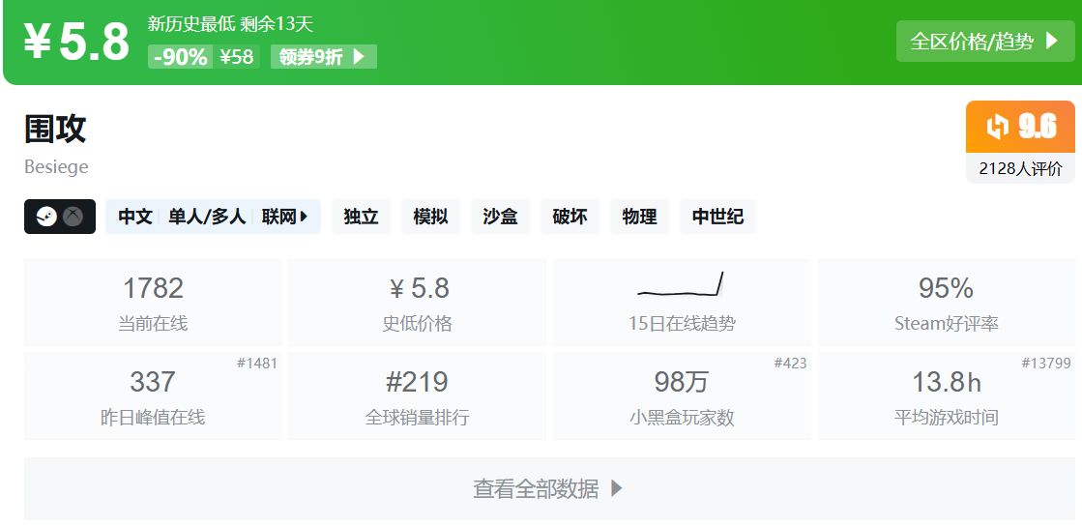Click the large ¥5.8 current price
This screenshot has height=525, width=1082.
pos(76,42)
